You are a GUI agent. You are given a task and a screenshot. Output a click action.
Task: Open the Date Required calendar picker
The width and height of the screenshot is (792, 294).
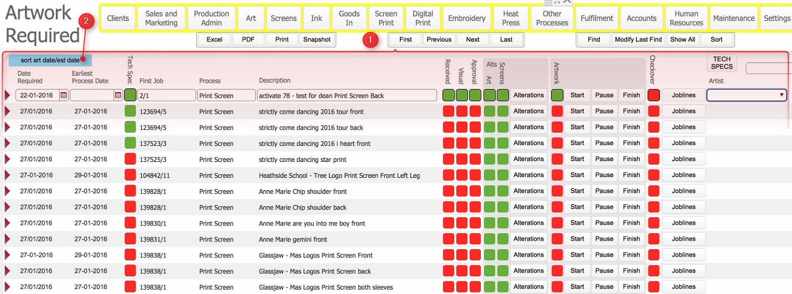pyautogui.click(x=64, y=96)
